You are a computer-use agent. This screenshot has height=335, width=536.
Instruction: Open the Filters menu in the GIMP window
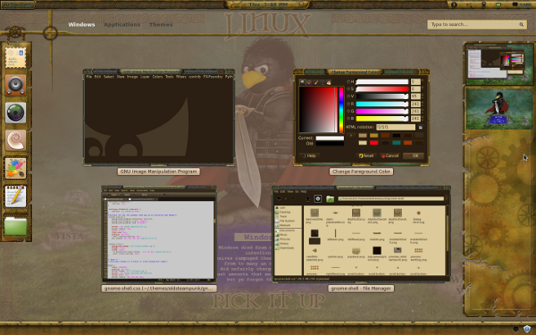pos(180,77)
